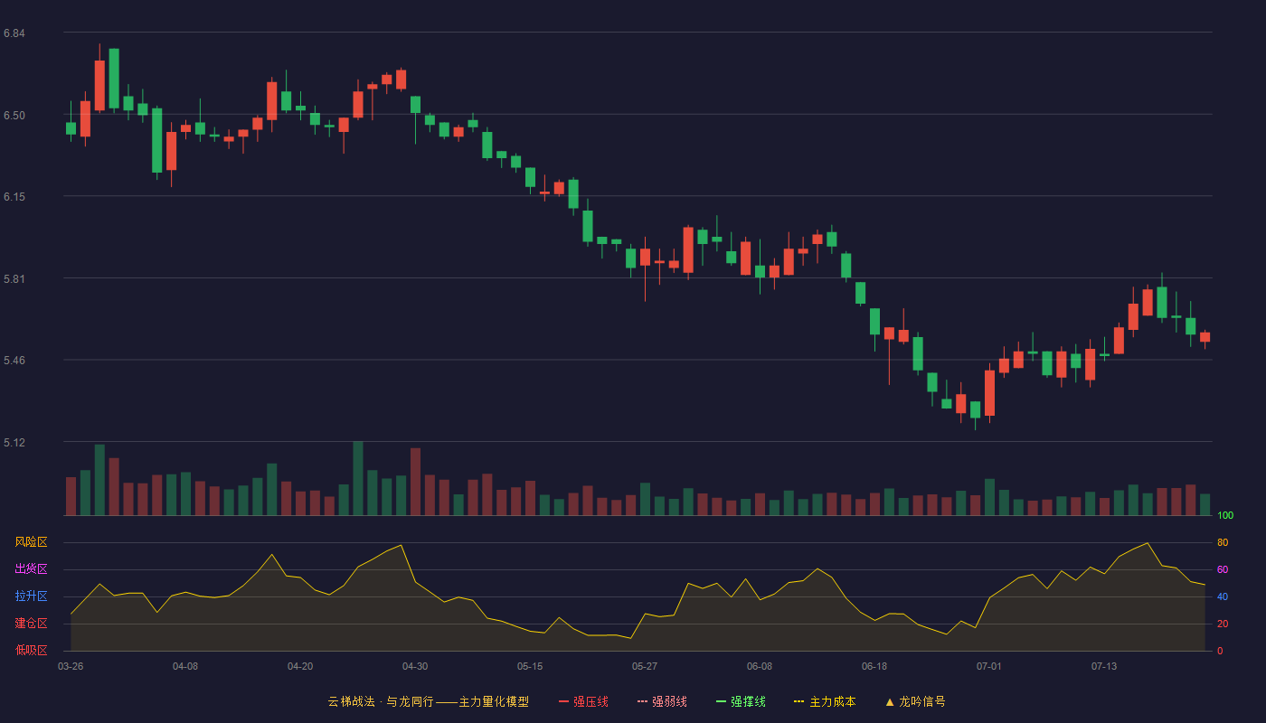Click the red dash icon beside 强压线
This screenshot has width=1266, height=723.
563,701
